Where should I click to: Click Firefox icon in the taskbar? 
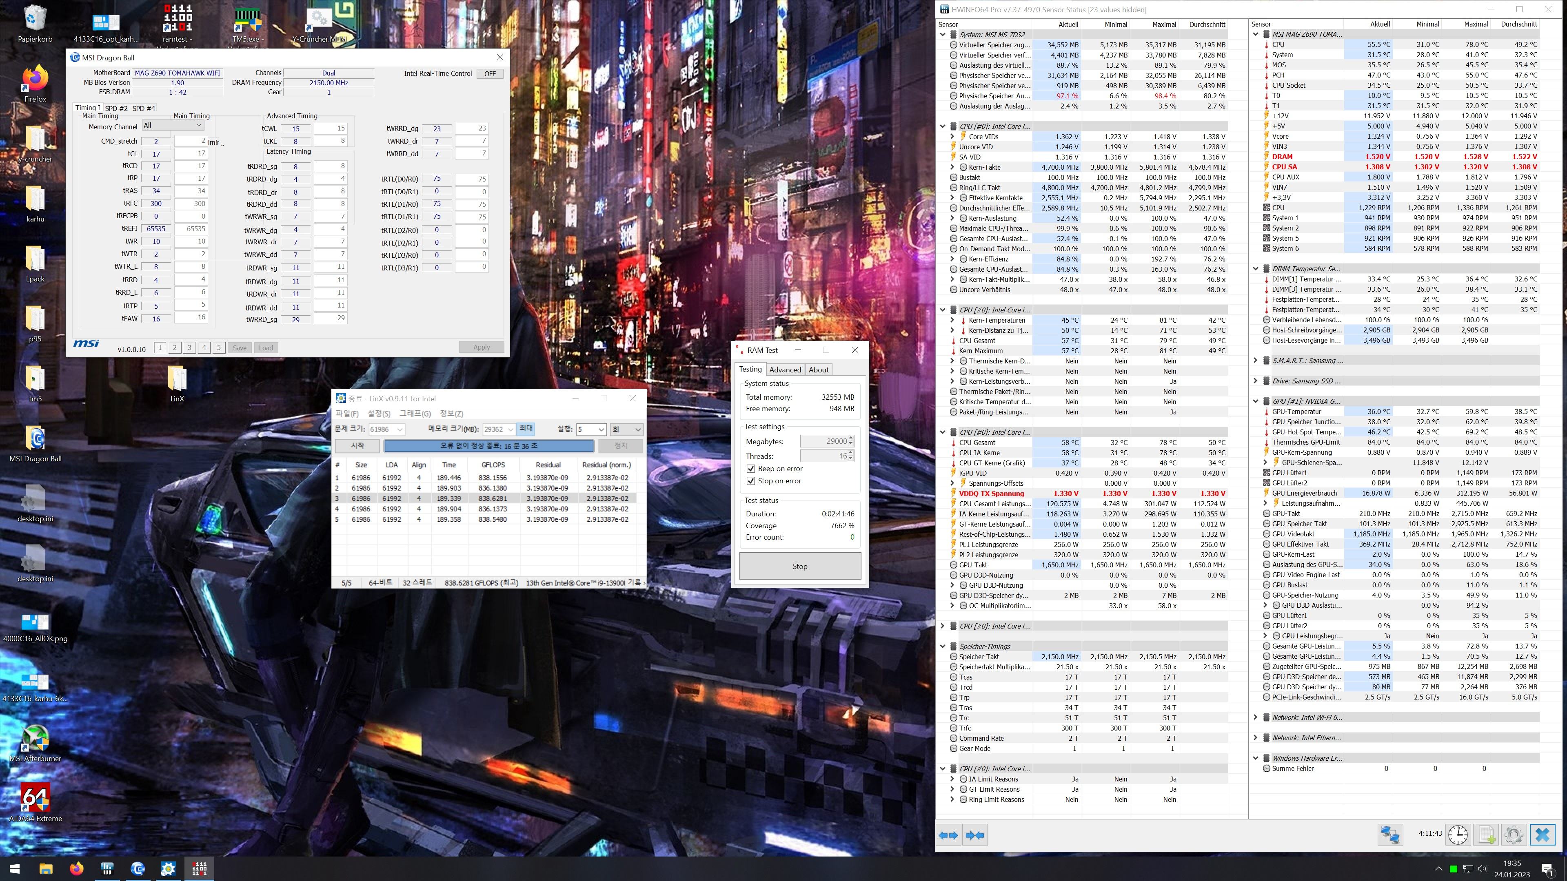[x=76, y=868]
